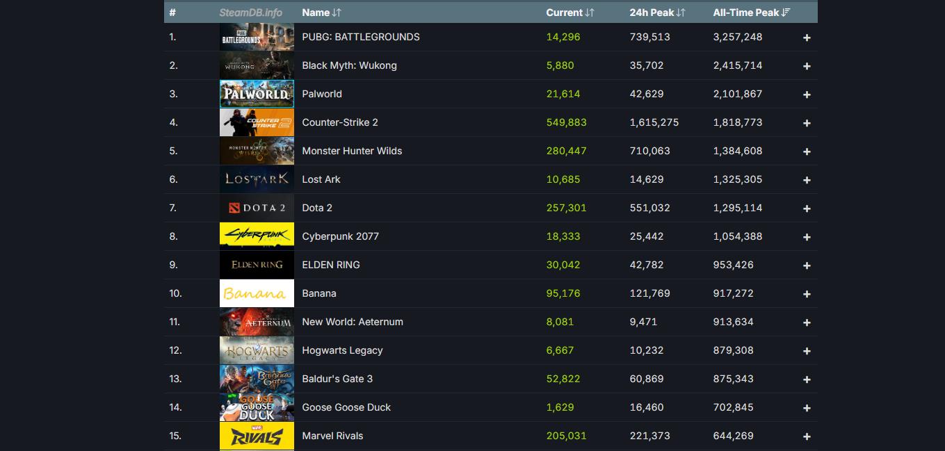This screenshot has width=945, height=451.
Task: Click the plus icon on Palworld row
Action: click(807, 95)
